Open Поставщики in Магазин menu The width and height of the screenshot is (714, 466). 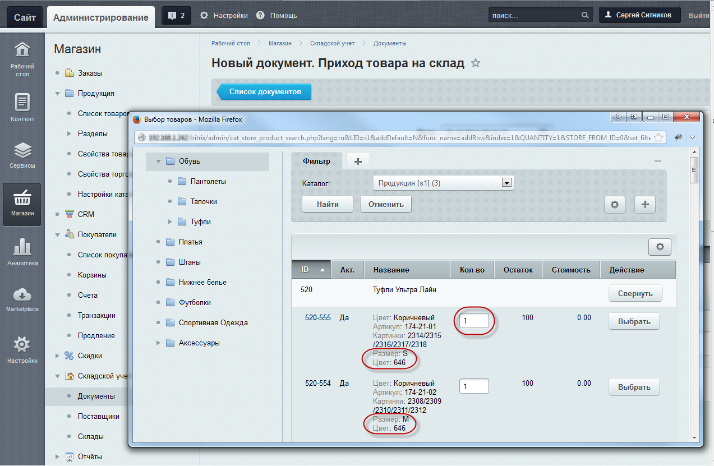click(99, 417)
